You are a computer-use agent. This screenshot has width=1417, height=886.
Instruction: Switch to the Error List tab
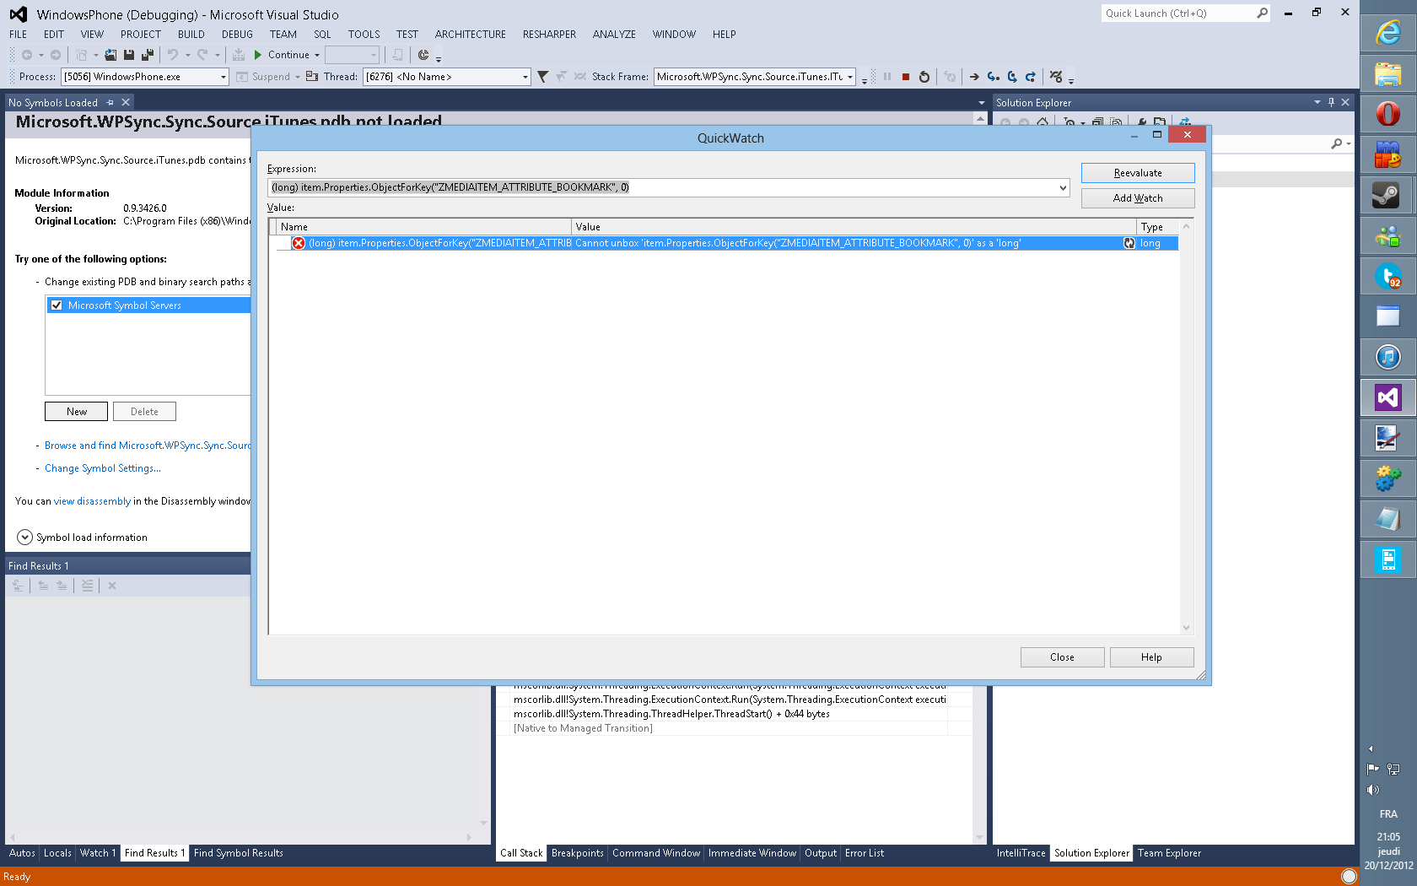(865, 853)
